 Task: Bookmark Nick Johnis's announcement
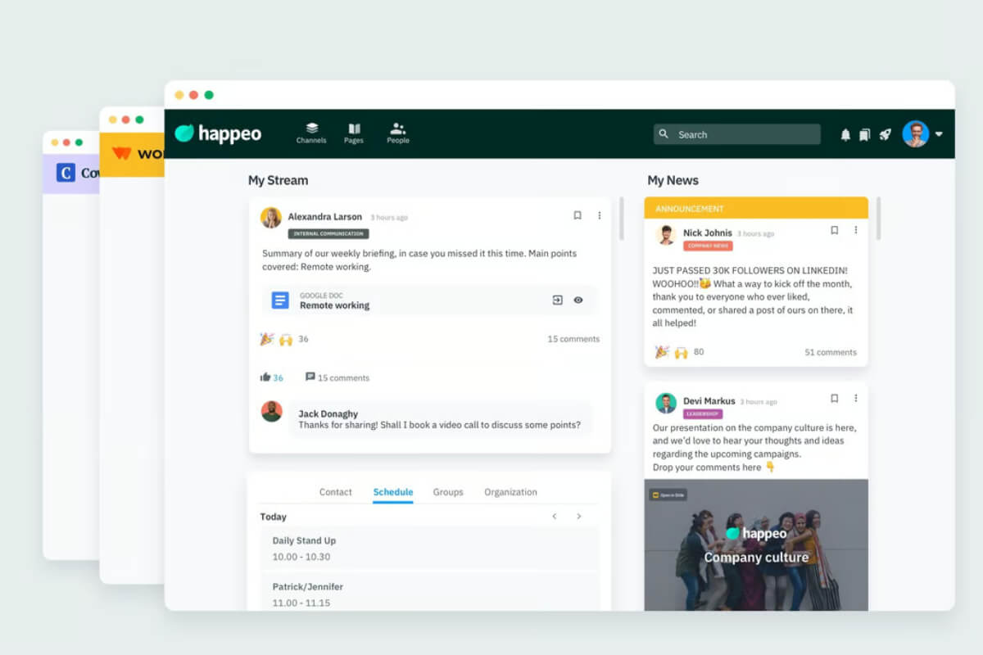(835, 230)
